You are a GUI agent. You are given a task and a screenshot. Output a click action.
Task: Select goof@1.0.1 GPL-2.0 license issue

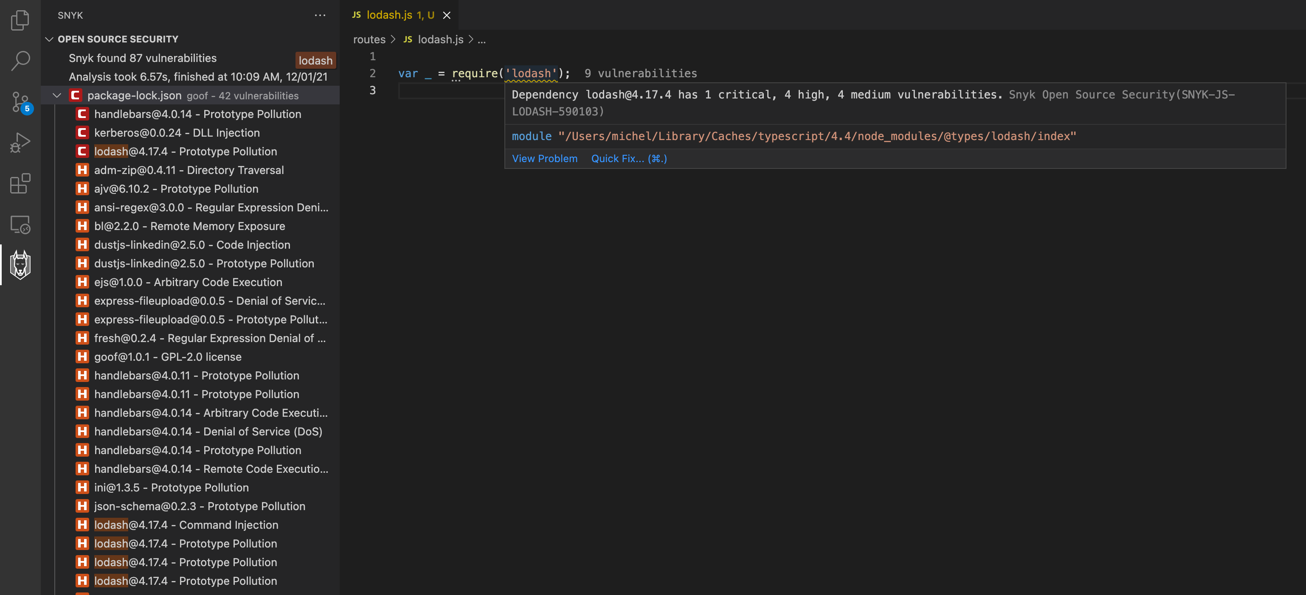pyautogui.click(x=191, y=357)
